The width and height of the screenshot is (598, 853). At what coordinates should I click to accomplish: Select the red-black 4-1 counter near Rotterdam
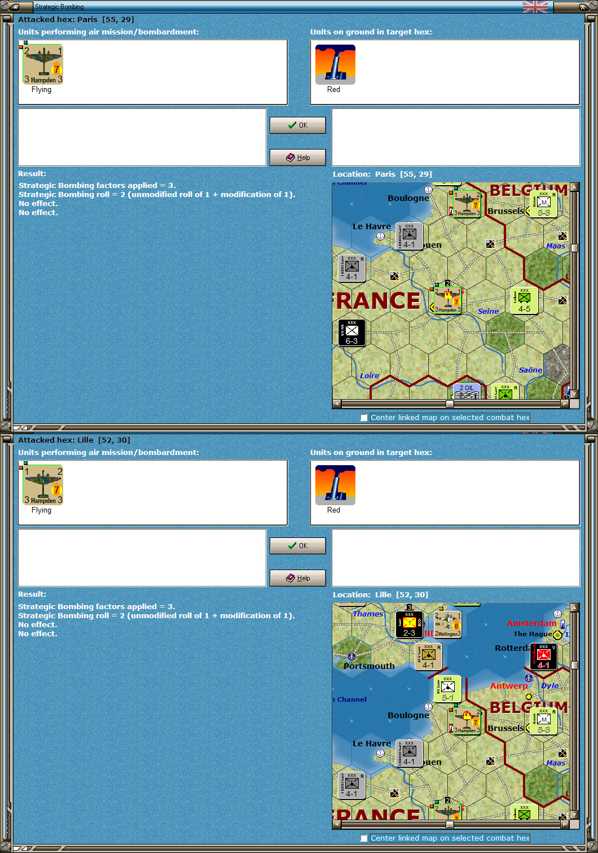(x=544, y=657)
